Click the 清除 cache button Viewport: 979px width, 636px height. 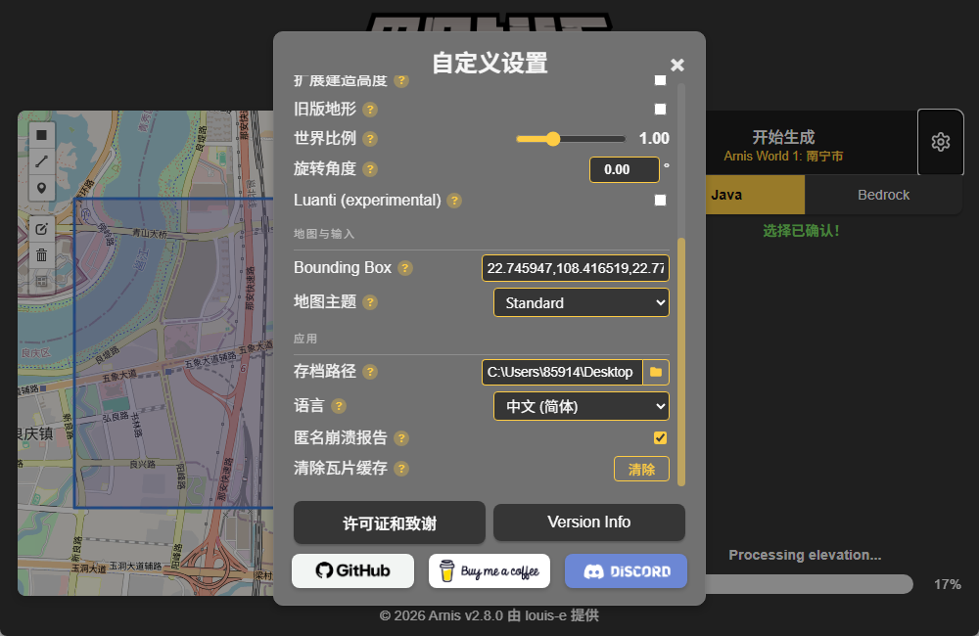[641, 469]
